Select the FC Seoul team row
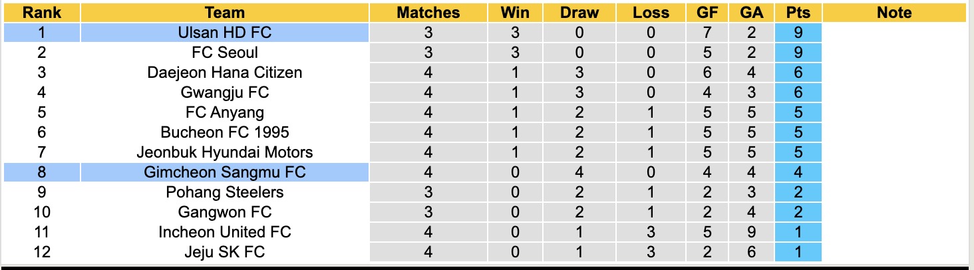Image resolution: width=974 pixels, height=270 pixels. (225, 53)
